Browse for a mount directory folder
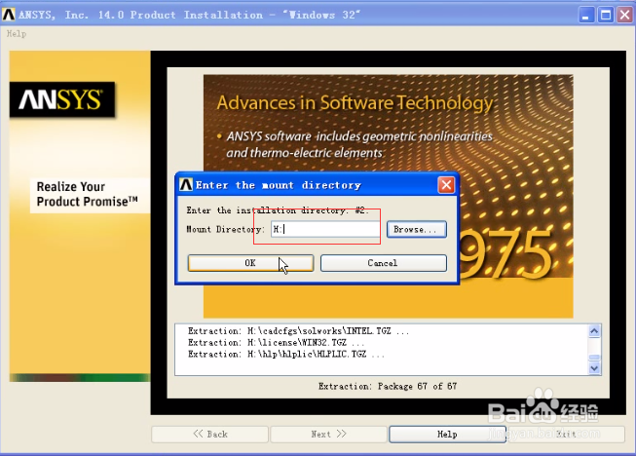 417,229
